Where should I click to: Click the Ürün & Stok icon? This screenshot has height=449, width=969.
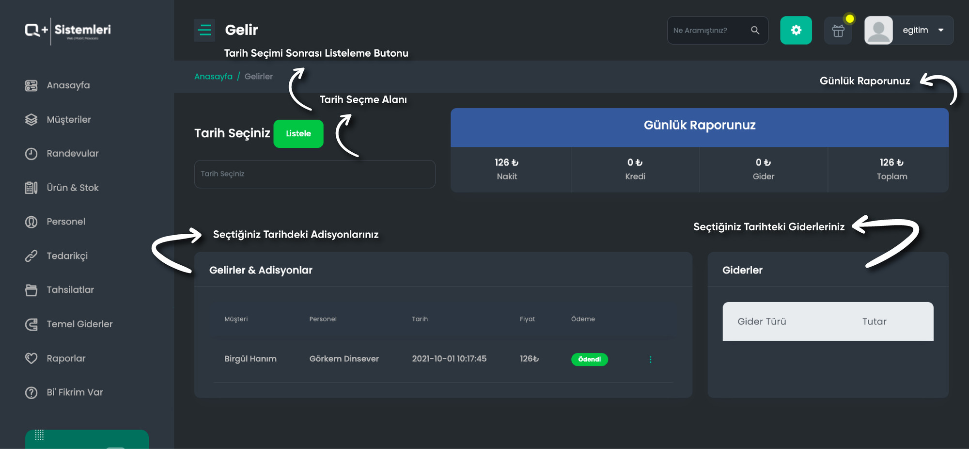tap(31, 188)
